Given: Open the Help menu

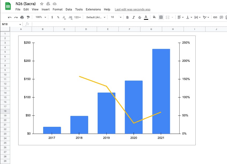Looking at the screenshot, I should click(107, 9).
